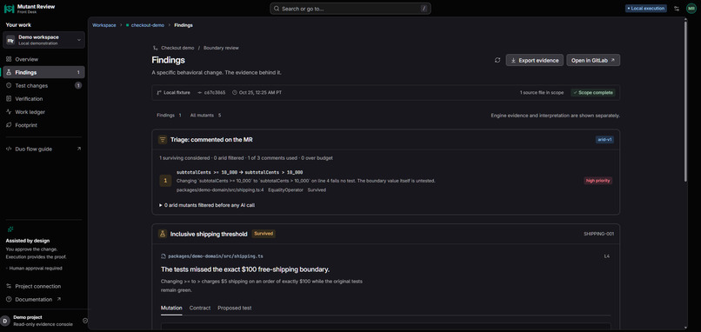Image resolution: width=701 pixels, height=332 pixels.
Task: Open Work ledger in the sidebar
Action: coord(43,112)
